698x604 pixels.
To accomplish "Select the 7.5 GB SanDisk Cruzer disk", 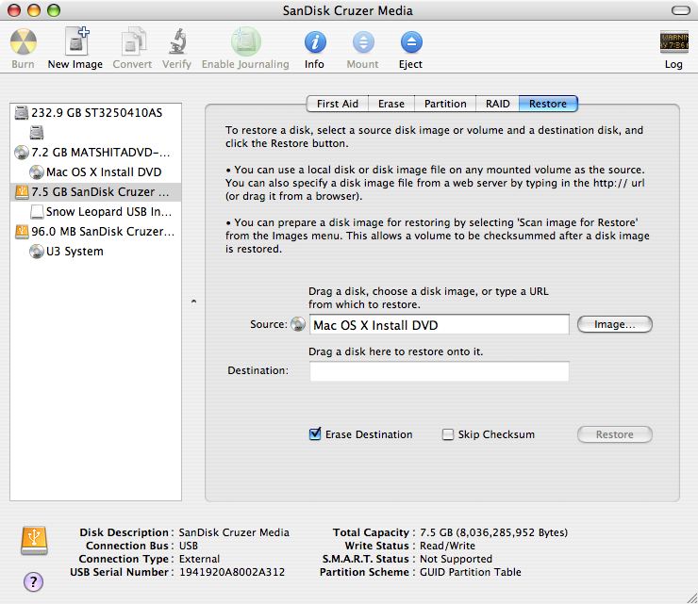I will [95, 192].
